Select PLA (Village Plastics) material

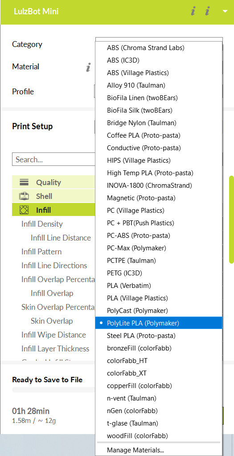coord(159,298)
